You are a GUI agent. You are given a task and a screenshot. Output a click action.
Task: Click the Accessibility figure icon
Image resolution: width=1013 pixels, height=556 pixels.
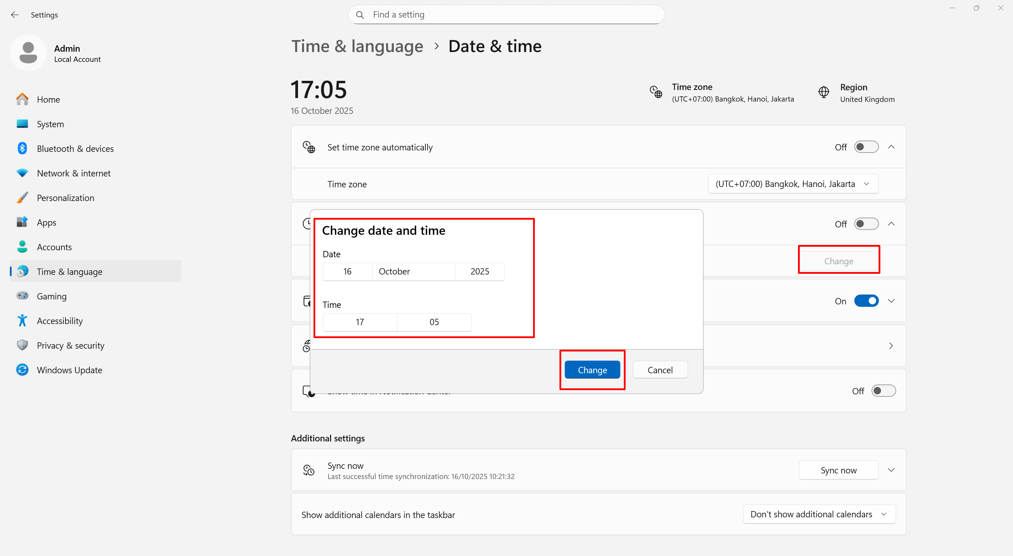coord(22,321)
